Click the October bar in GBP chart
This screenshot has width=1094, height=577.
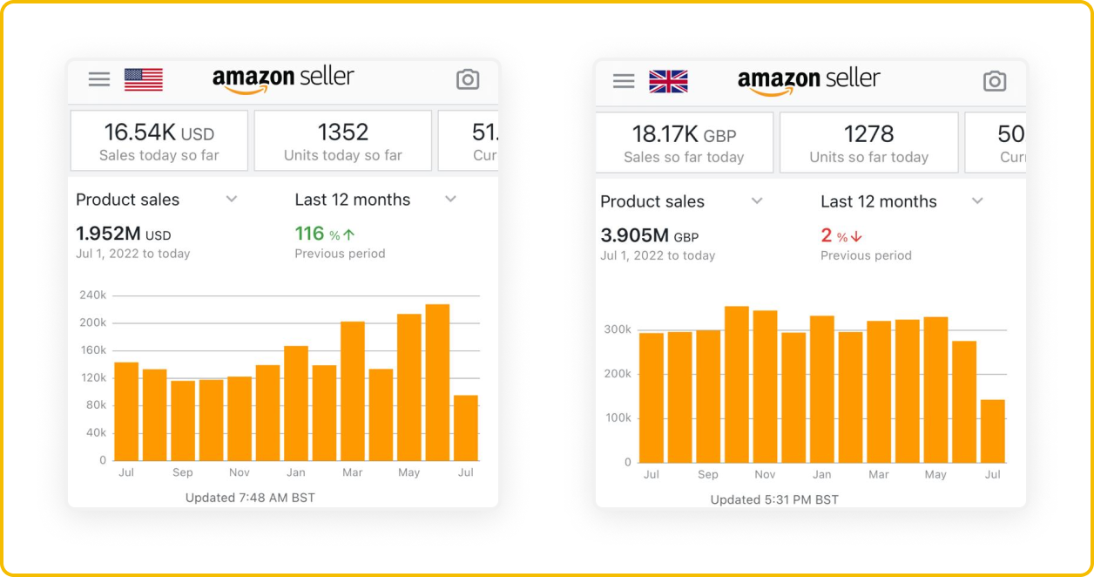pyautogui.click(x=736, y=384)
